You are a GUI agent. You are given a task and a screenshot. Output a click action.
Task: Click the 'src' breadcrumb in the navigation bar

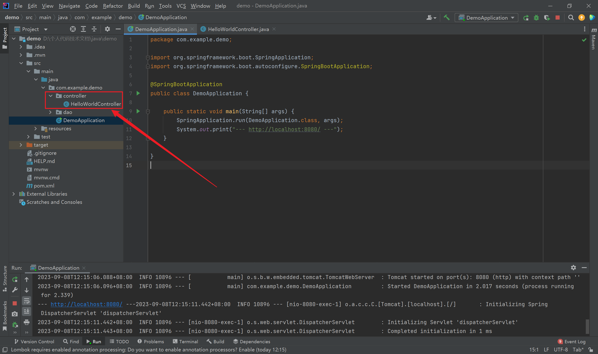pos(29,18)
